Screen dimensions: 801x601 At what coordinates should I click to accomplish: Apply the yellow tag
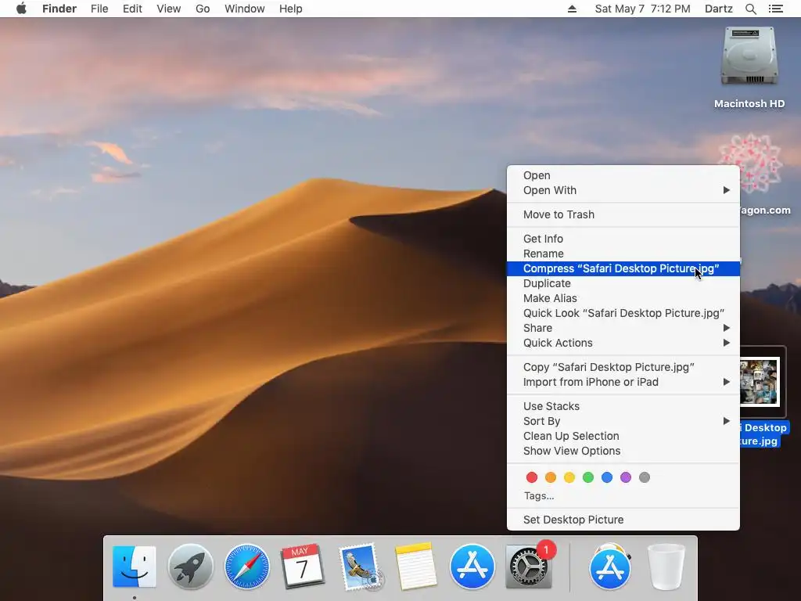point(569,477)
